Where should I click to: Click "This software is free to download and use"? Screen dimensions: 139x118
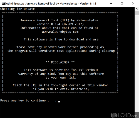[61, 39]
